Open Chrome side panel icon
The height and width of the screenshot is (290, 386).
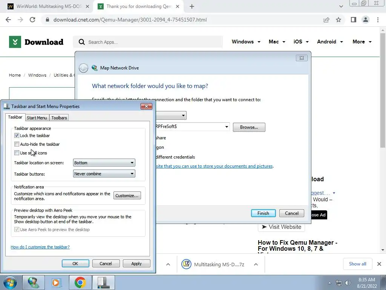[354, 20]
